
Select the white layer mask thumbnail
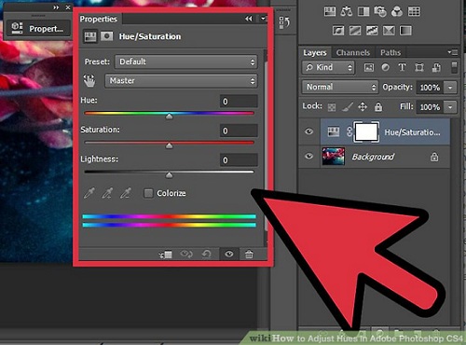pyautogui.click(x=366, y=131)
